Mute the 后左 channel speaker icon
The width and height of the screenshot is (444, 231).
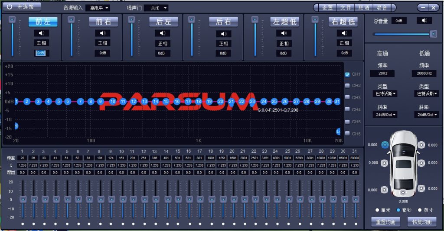(x=163, y=33)
